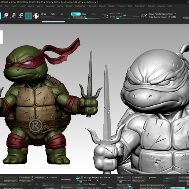Image resolution: width=189 pixels, height=189 pixels.
Task: Open the Layer menu
Action: tap(14, 6)
